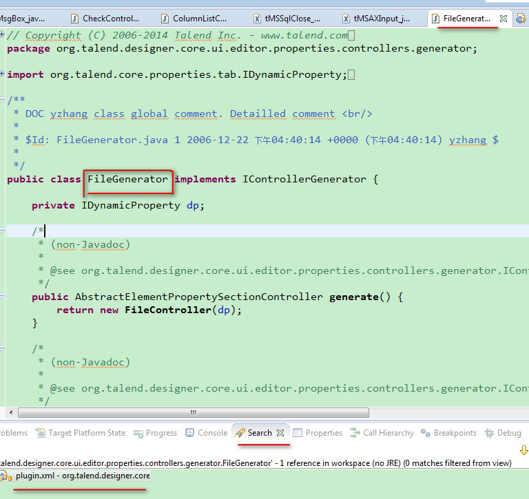Switch to the Debug view tab
This screenshot has height=499, width=529.
503,433
